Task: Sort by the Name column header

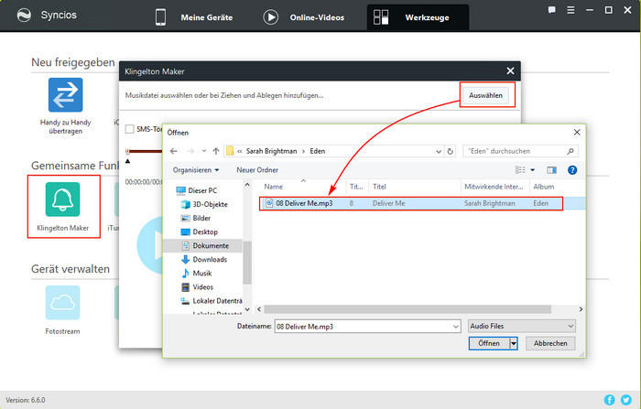Action: 273,187
